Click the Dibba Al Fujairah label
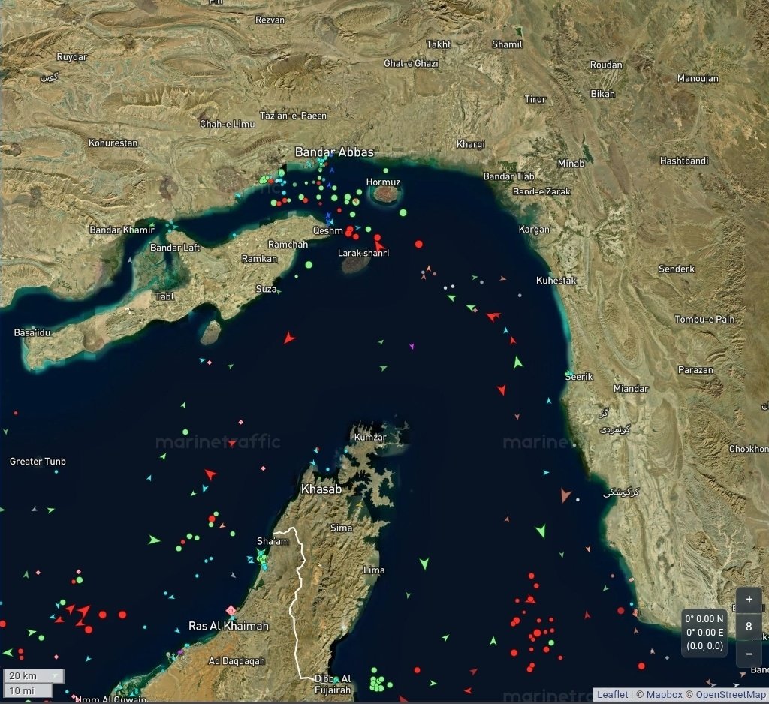Viewport: 769px width, 704px height. (x=333, y=684)
